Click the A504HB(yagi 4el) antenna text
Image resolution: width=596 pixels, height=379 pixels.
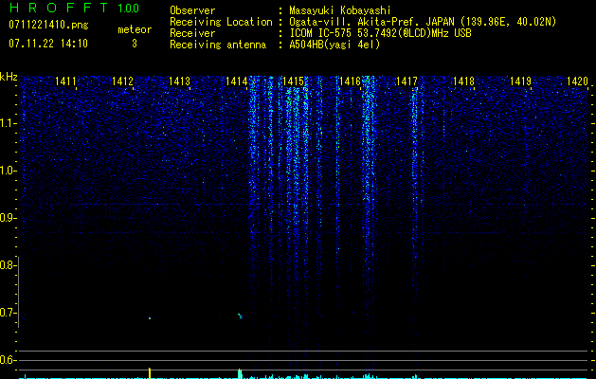coord(334,45)
